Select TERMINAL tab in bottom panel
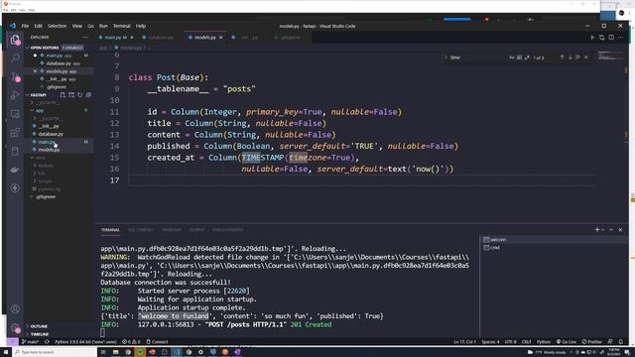This screenshot has height=357, width=635. [110, 230]
